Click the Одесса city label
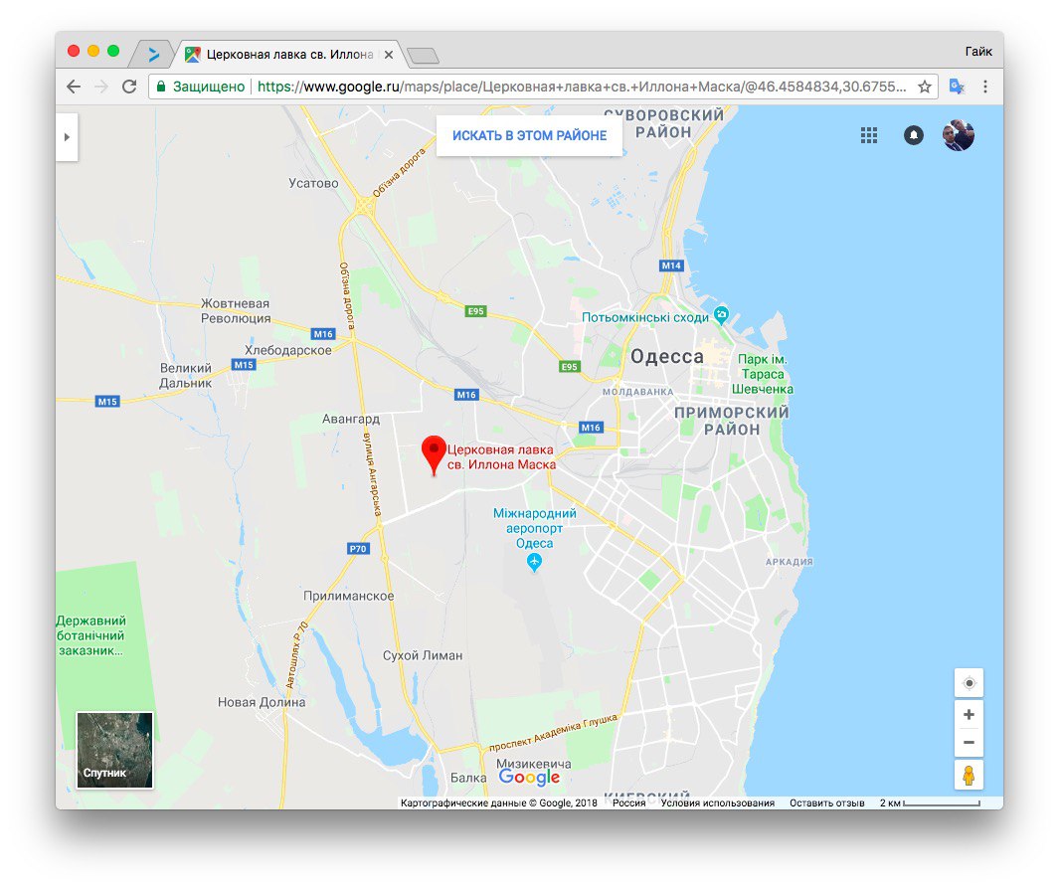1059x889 pixels. 666,357
